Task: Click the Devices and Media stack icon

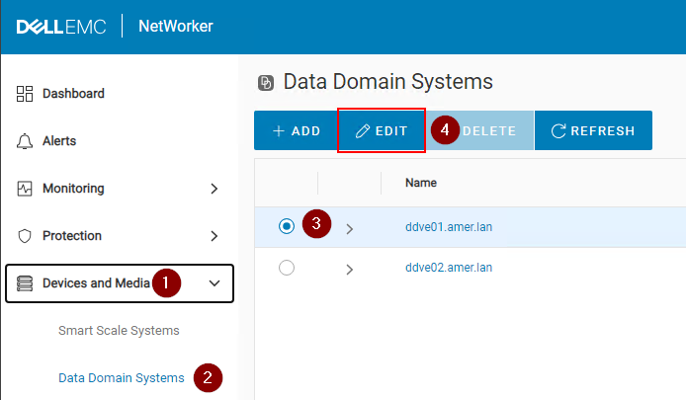Action: click(25, 283)
